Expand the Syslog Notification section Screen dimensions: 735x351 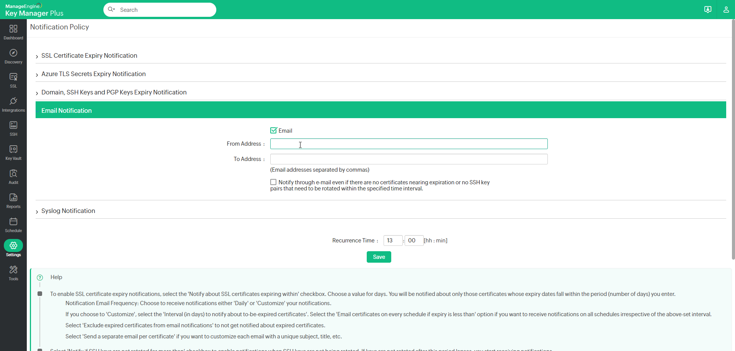(x=381, y=211)
